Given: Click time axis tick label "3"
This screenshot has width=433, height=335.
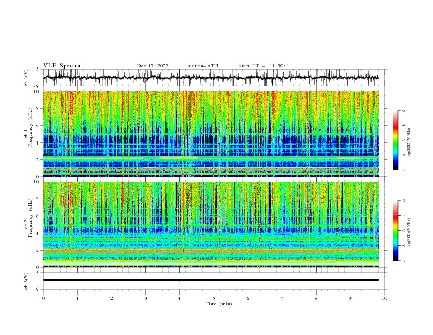Looking at the screenshot, I should click(146, 298).
